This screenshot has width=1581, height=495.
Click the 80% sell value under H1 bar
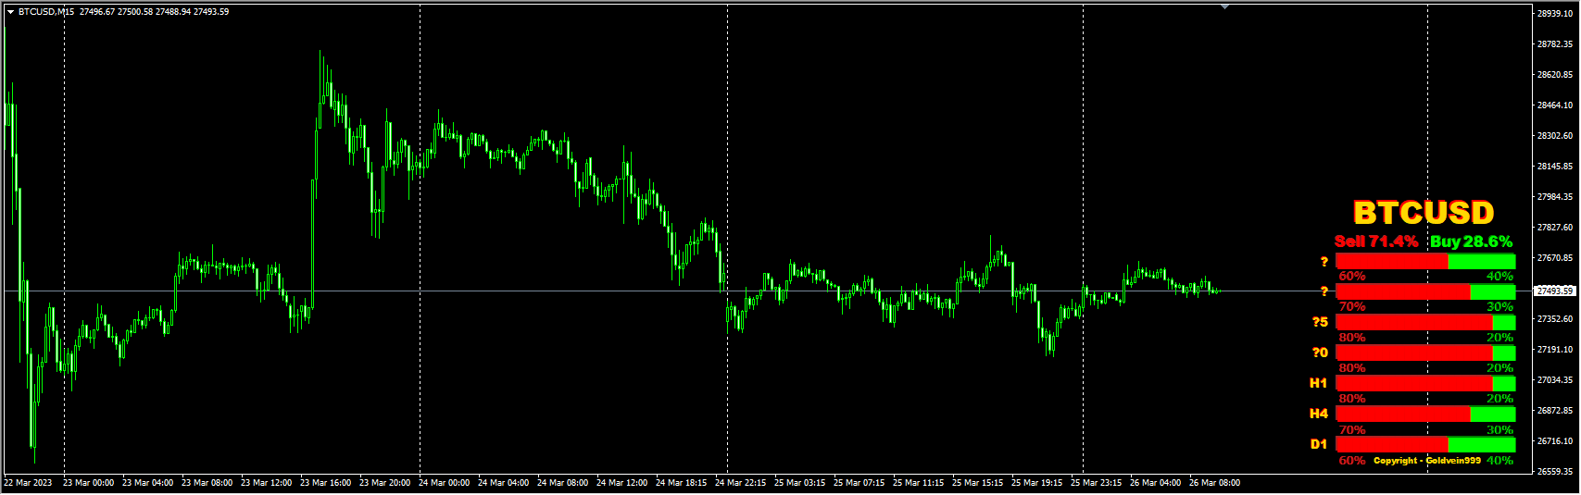1352,399
